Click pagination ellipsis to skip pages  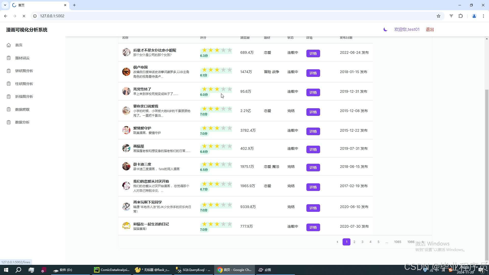coord(387,242)
